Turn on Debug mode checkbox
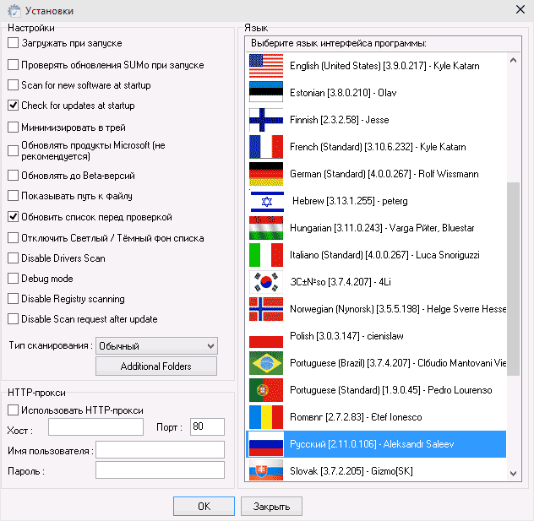534x521 pixels. [13, 279]
